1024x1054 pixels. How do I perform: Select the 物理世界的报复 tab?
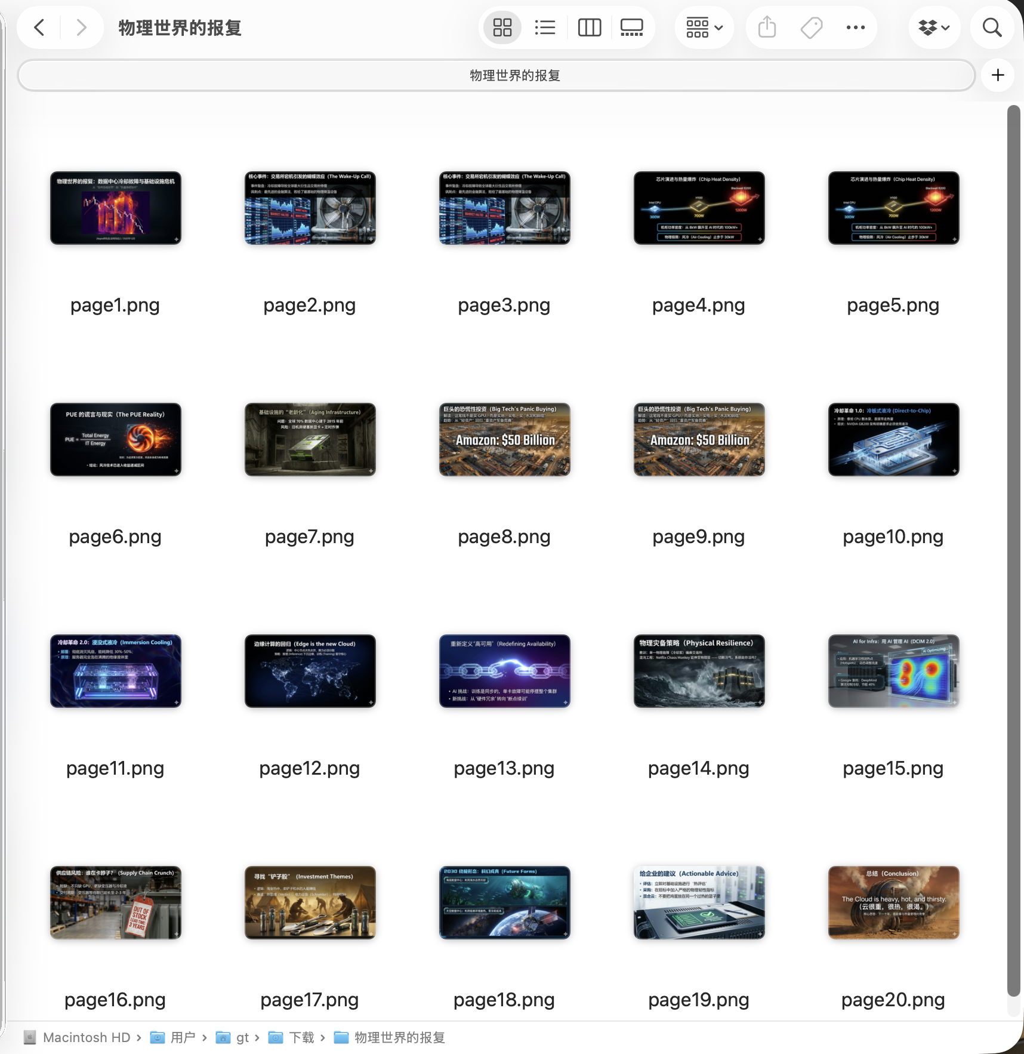pyautogui.click(x=496, y=75)
